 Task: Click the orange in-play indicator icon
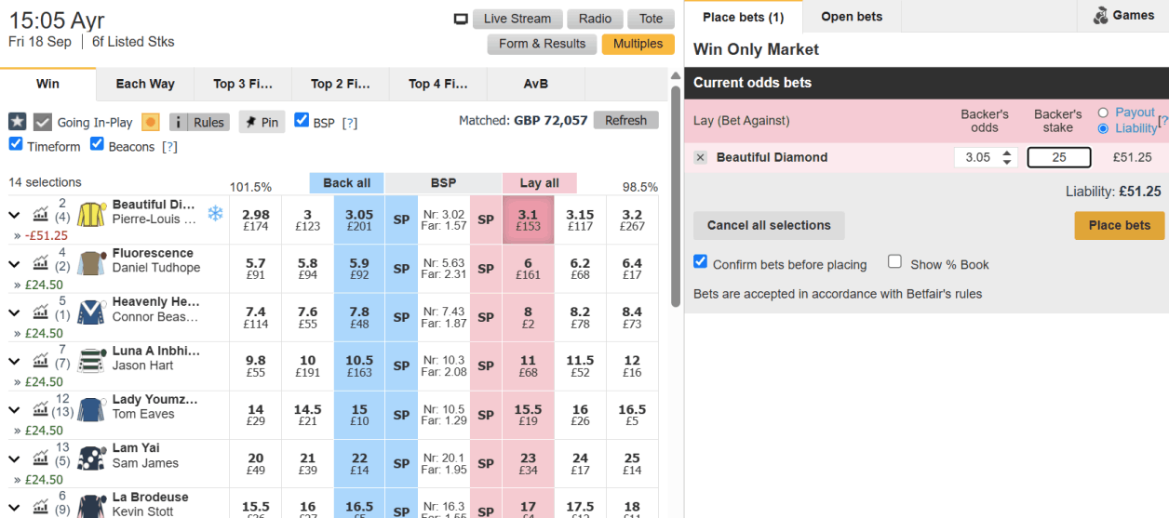150,122
